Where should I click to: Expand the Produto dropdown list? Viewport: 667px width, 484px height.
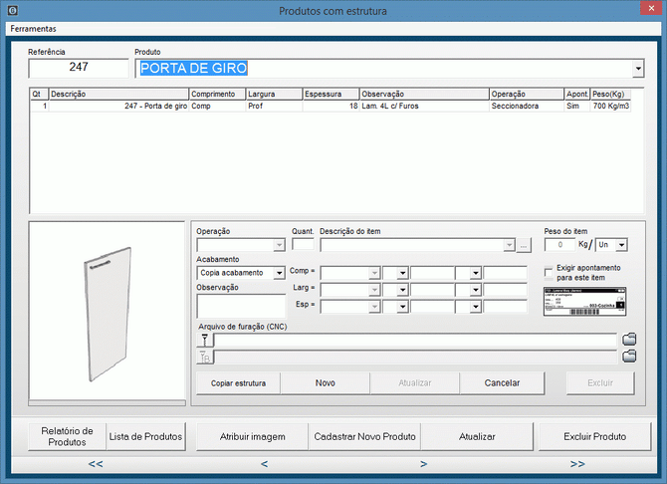point(637,69)
